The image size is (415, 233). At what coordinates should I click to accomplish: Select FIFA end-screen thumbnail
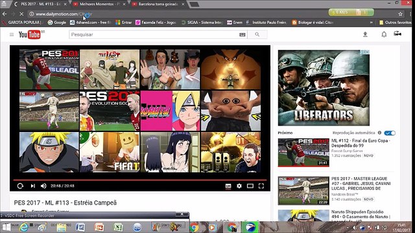pos(110,152)
